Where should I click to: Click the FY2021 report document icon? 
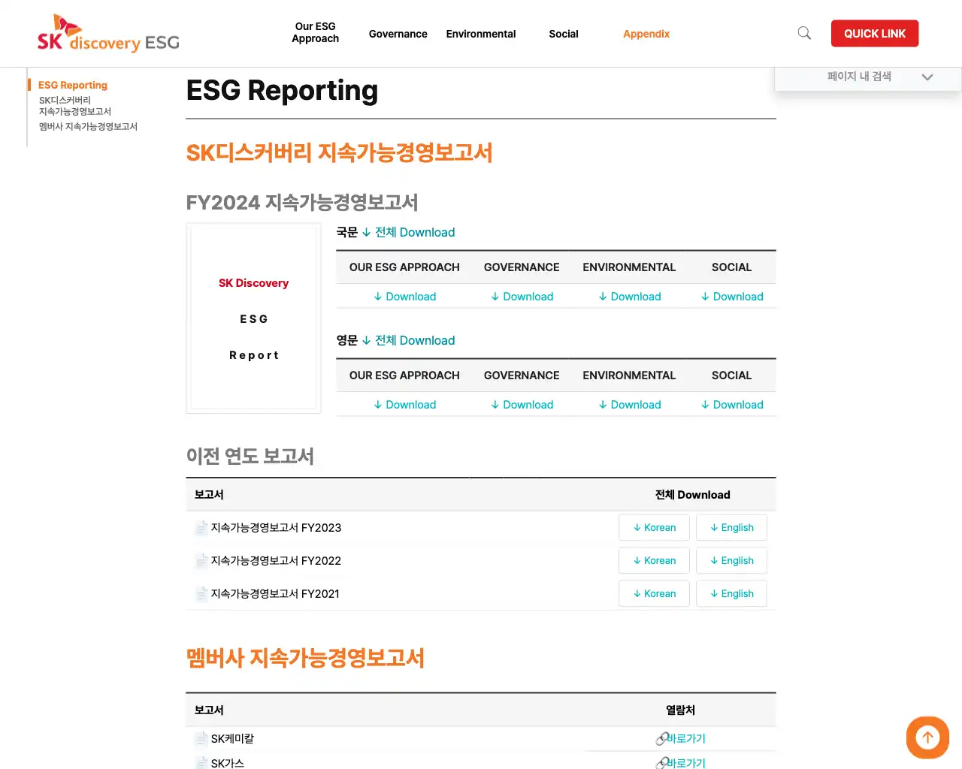pyautogui.click(x=201, y=594)
